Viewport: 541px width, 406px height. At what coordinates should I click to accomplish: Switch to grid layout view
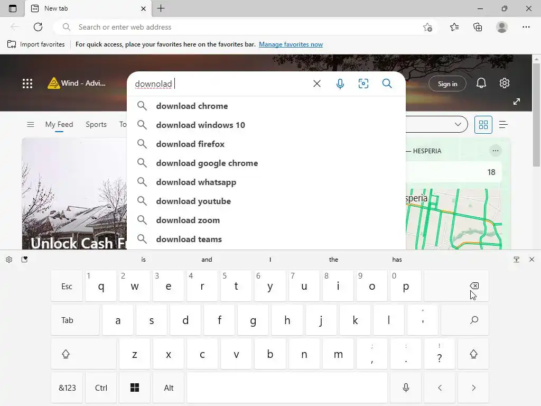click(483, 125)
